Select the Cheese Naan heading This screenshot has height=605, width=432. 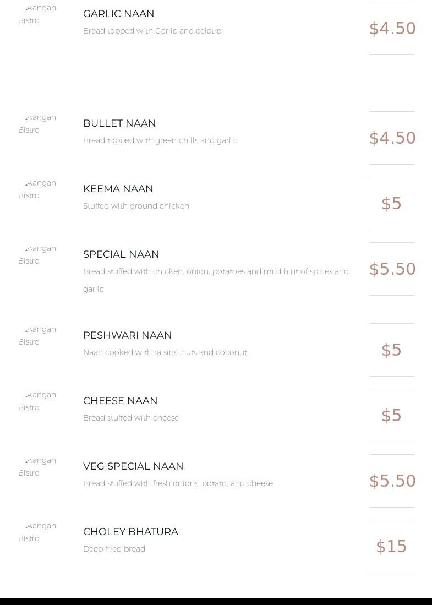(121, 401)
